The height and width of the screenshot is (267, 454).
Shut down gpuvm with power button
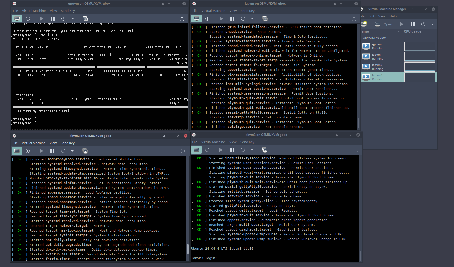click(x=63, y=19)
